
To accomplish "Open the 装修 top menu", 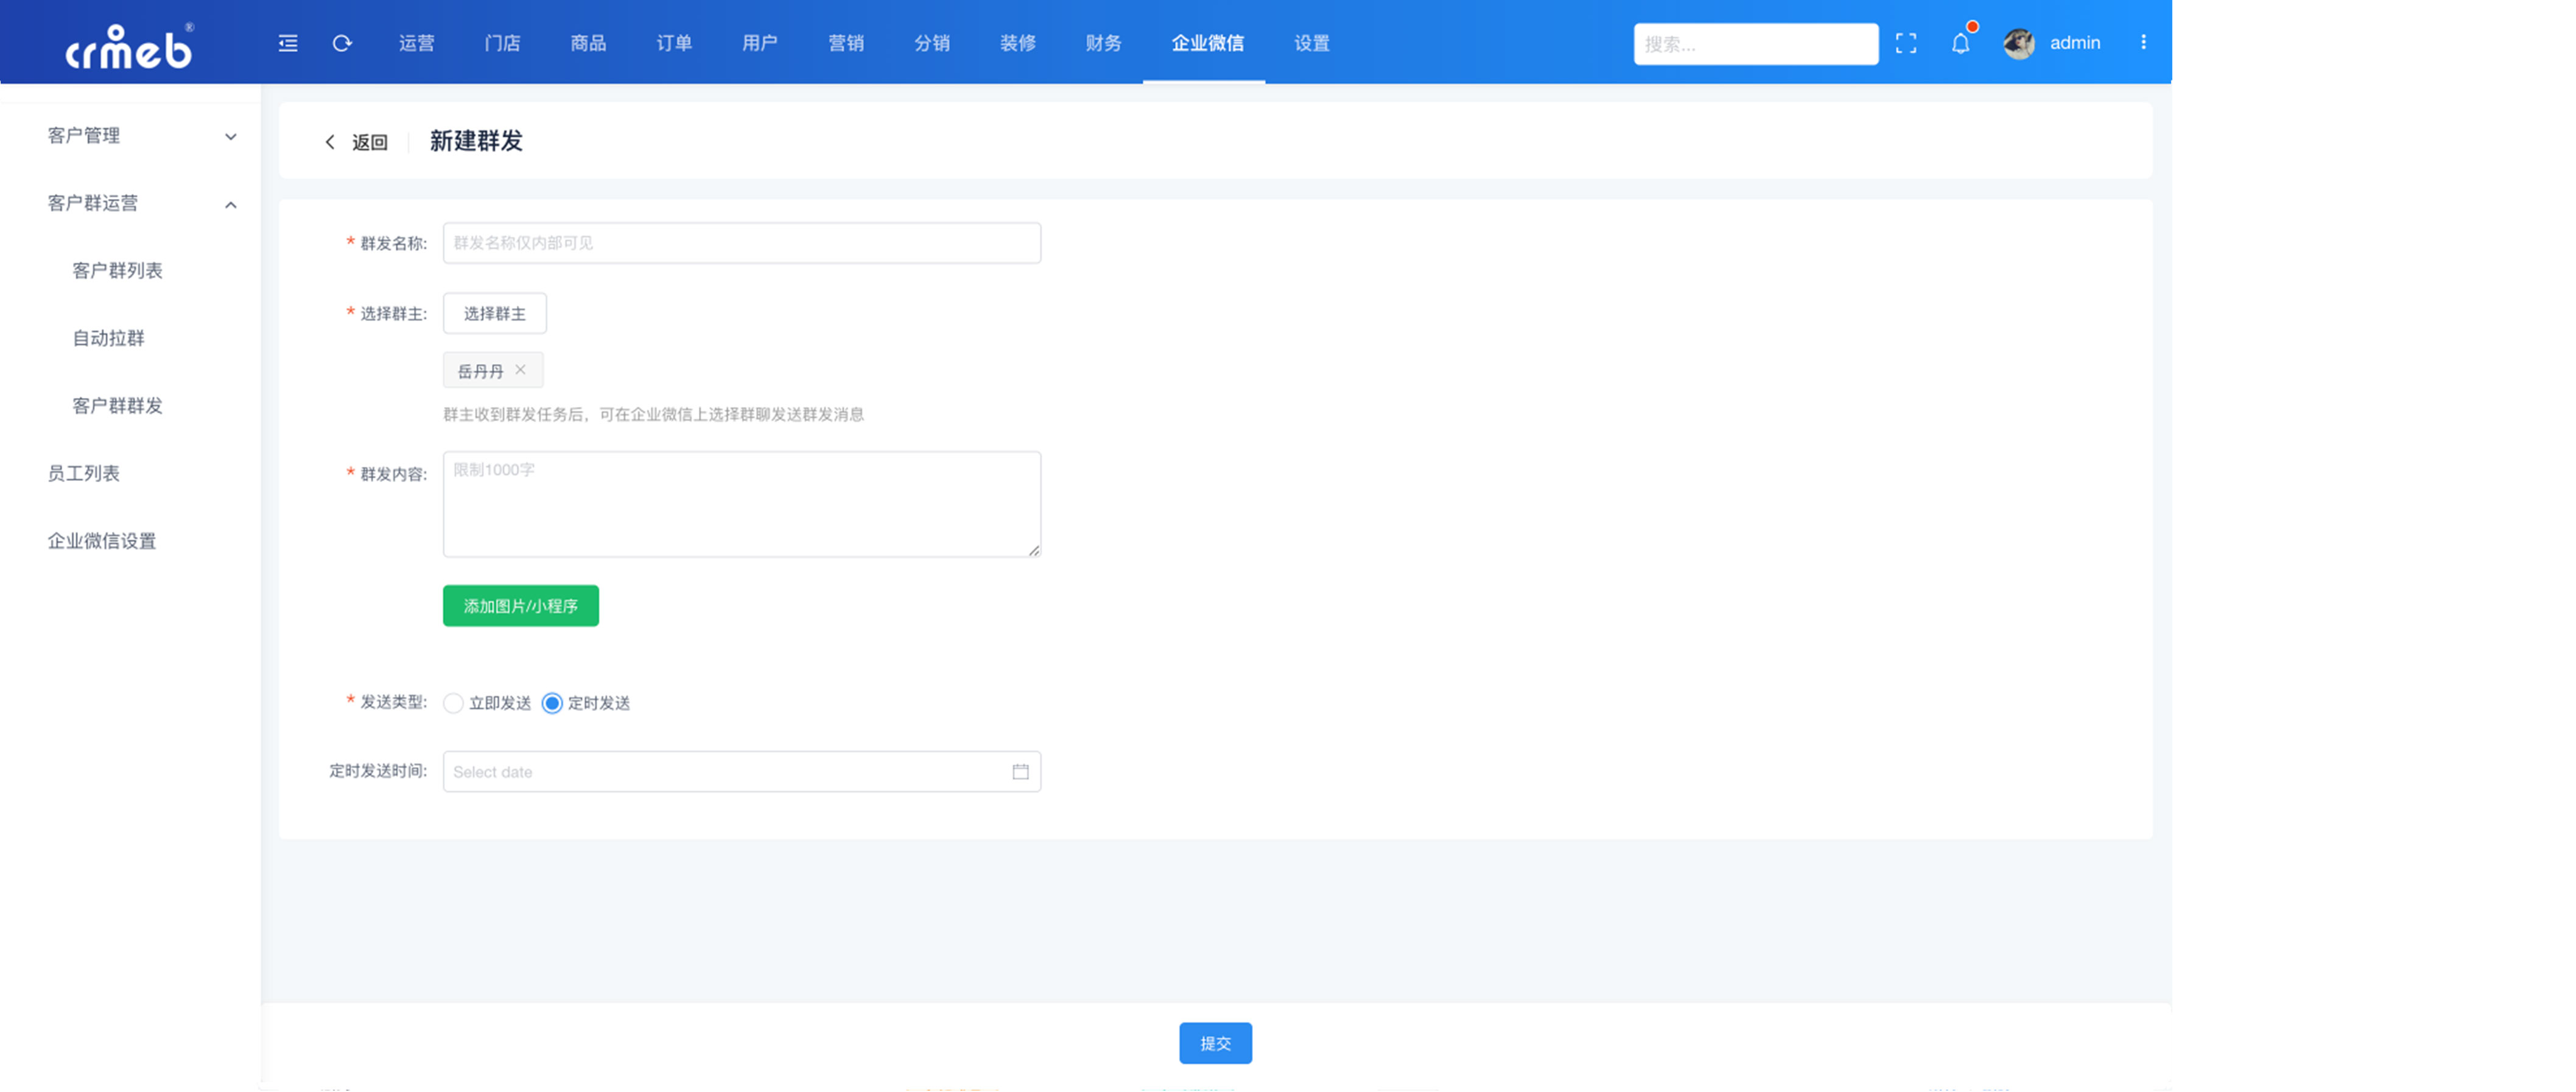I will pyautogui.click(x=1018, y=43).
